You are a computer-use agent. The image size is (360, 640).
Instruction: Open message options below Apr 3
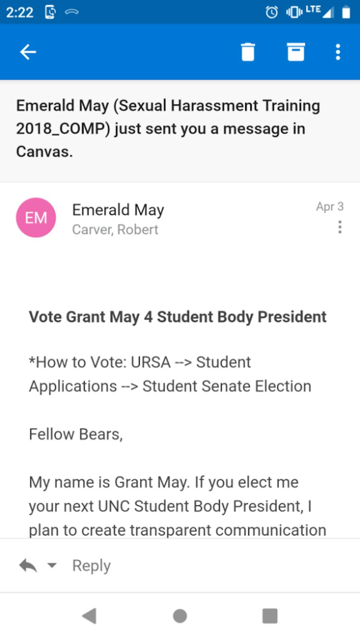(x=339, y=227)
